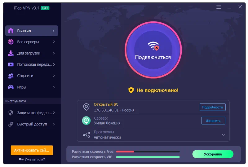Click the yellow shield icon beside Не подключено
Image resolution: width=248 pixels, height=167 pixels.
131,90
